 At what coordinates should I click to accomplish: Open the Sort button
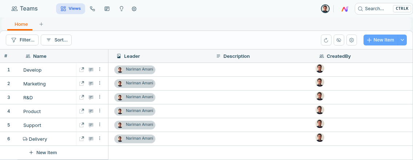pyautogui.click(x=56, y=40)
